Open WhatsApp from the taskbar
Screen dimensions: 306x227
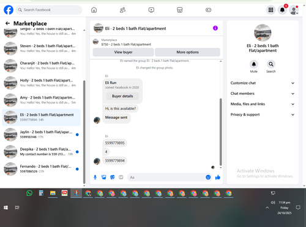29,193
